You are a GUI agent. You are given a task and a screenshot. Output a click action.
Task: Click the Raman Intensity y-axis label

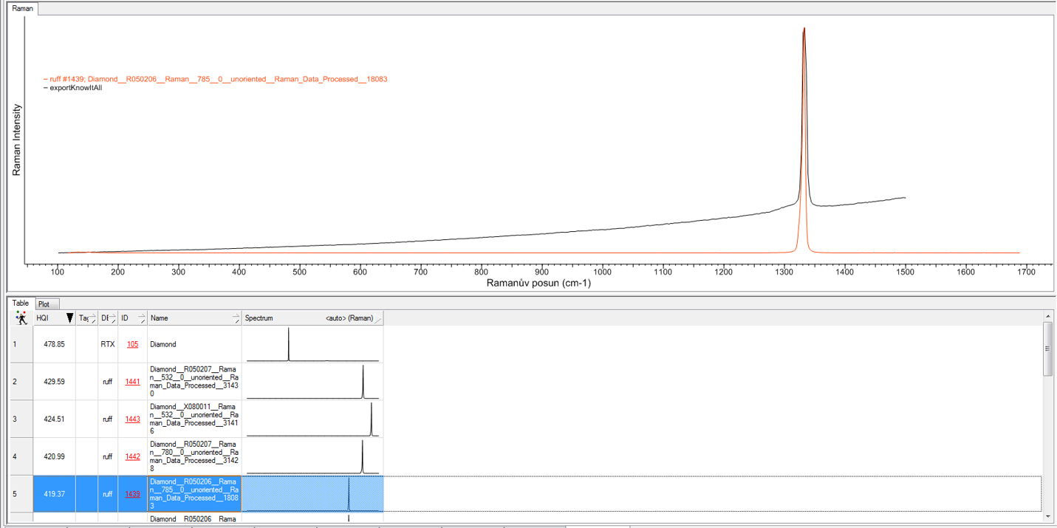tap(16, 140)
